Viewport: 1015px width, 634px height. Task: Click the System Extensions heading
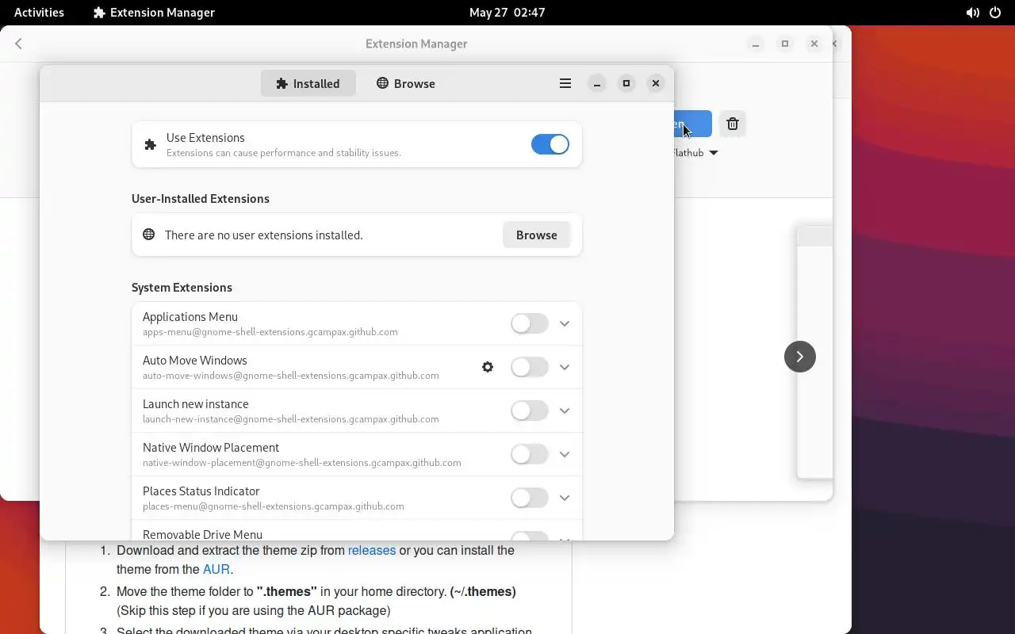point(182,288)
